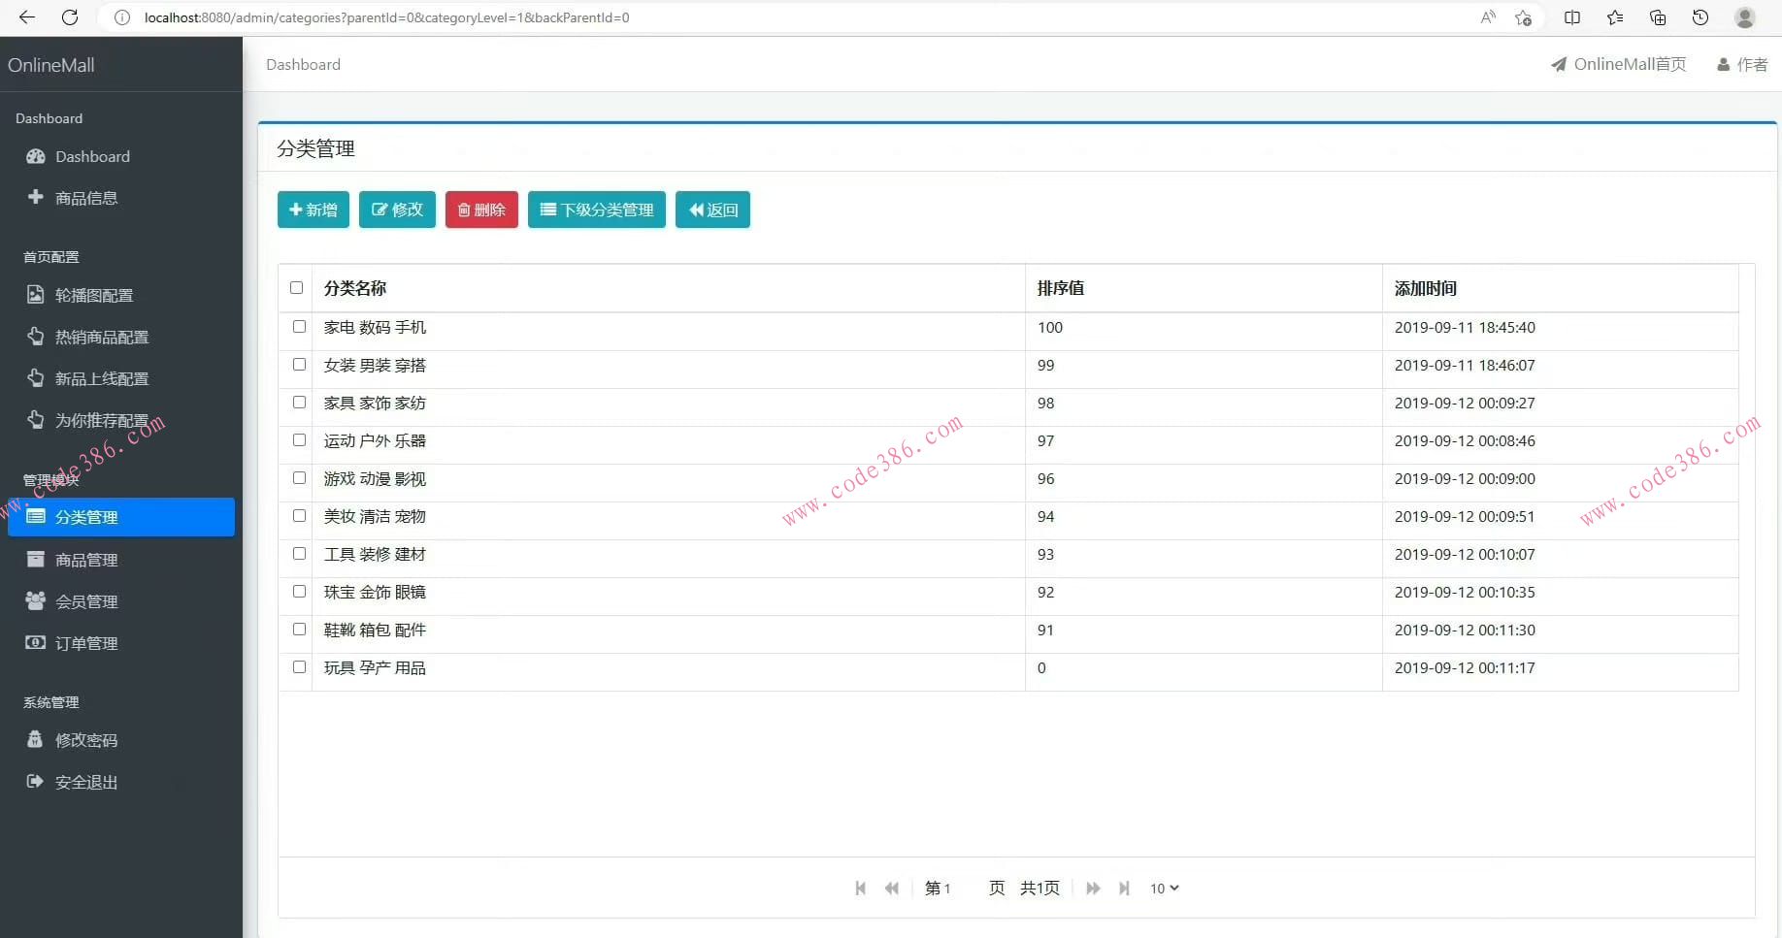Open Dashboard in the sidebar
The width and height of the screenshot is (1782, 938).
(121, 156)
